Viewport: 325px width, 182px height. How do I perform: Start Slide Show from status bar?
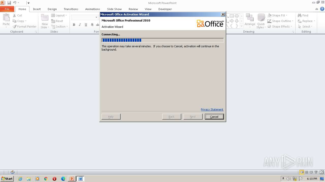[316, 172]
